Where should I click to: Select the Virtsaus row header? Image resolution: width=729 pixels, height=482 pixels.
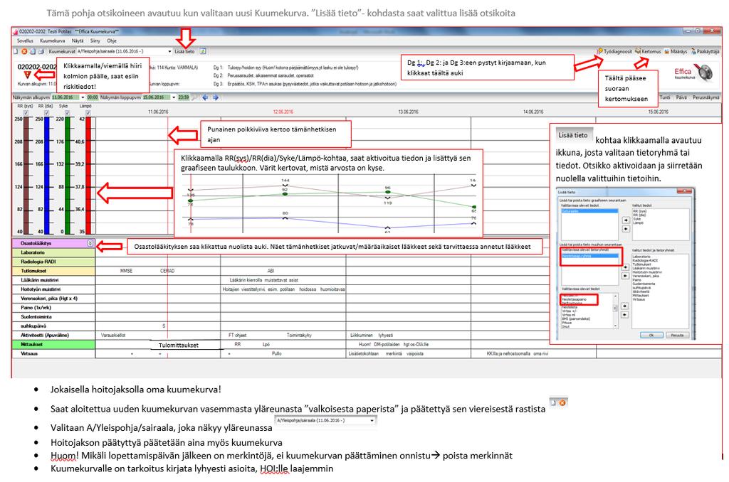[x=53, y=354]
